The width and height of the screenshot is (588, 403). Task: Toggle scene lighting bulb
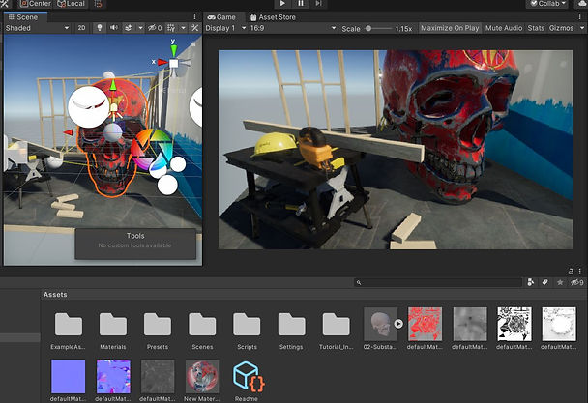[100, 28]
